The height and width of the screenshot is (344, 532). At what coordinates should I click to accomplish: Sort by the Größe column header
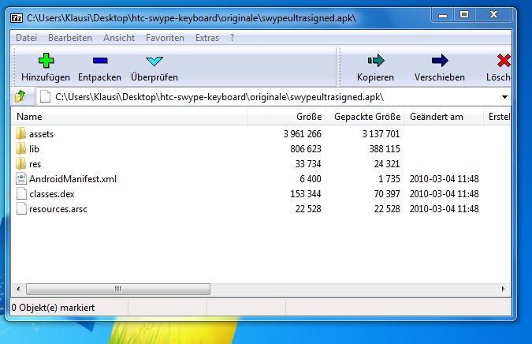[x=287, y=117]
